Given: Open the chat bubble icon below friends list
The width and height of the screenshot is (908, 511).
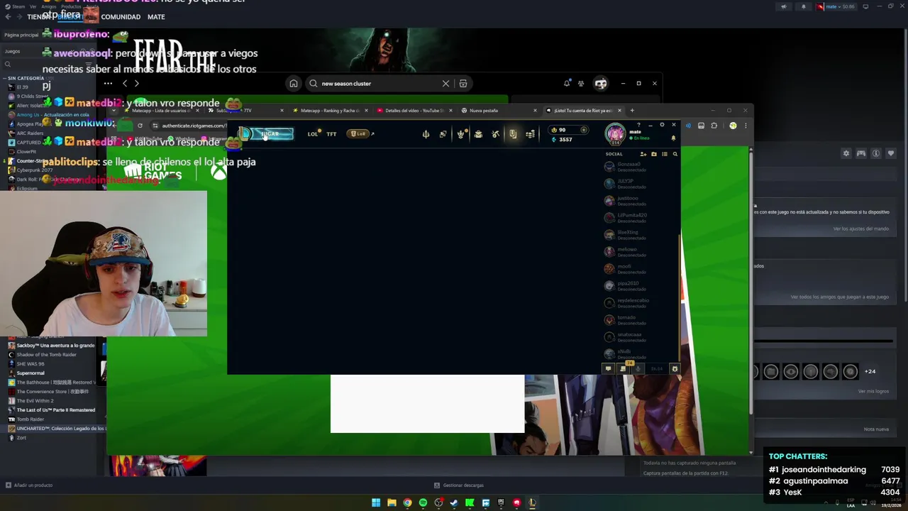Looking at the screenshot, I should [608, 368].
